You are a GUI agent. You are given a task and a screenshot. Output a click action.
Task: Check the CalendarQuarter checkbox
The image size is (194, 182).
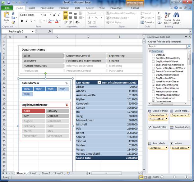click(153, 98)
